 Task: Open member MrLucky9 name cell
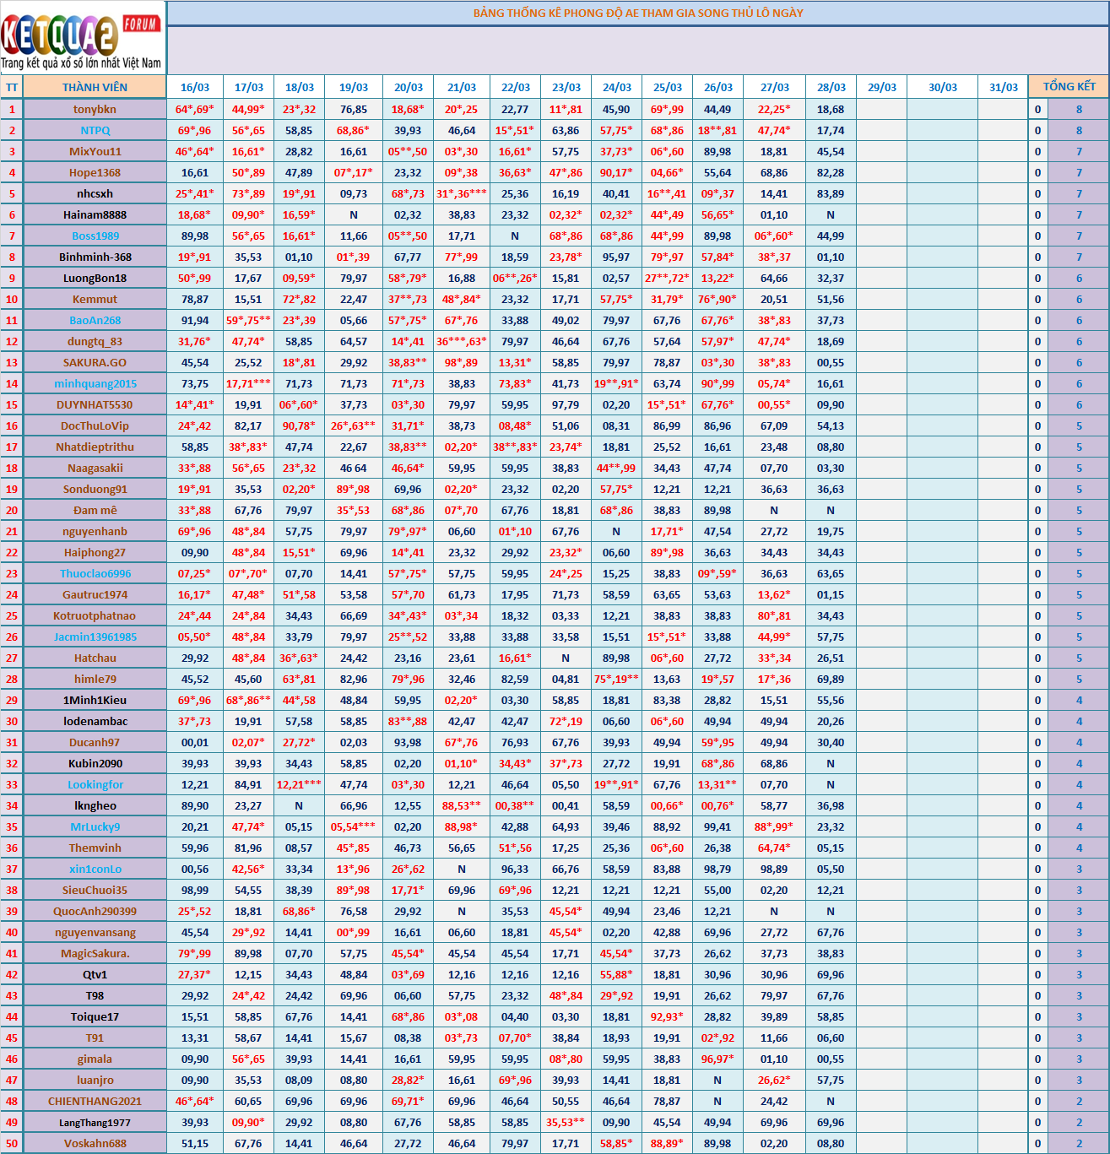pos(95,826)
